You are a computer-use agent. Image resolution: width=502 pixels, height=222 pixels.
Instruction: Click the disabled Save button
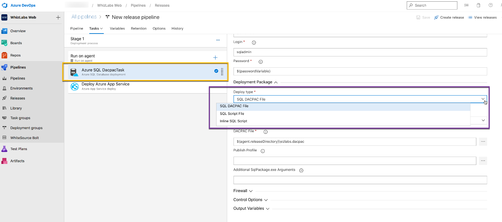pyautogui.click(x=423, y=17)
